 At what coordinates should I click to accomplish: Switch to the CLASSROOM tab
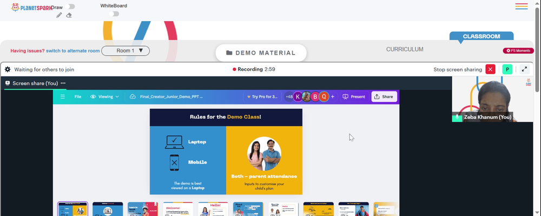(x=481, y=36)
